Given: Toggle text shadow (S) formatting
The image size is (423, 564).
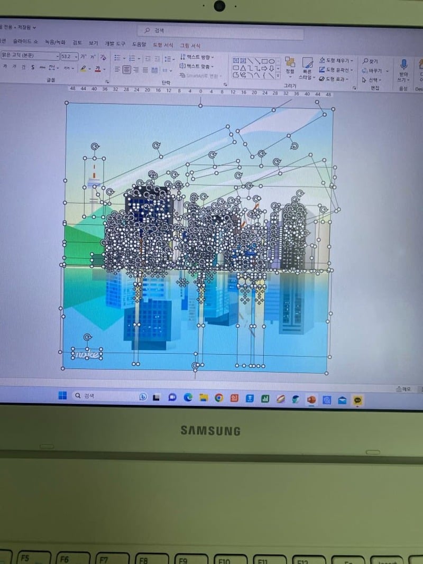Looking at the screenshot, I should 33,67.
